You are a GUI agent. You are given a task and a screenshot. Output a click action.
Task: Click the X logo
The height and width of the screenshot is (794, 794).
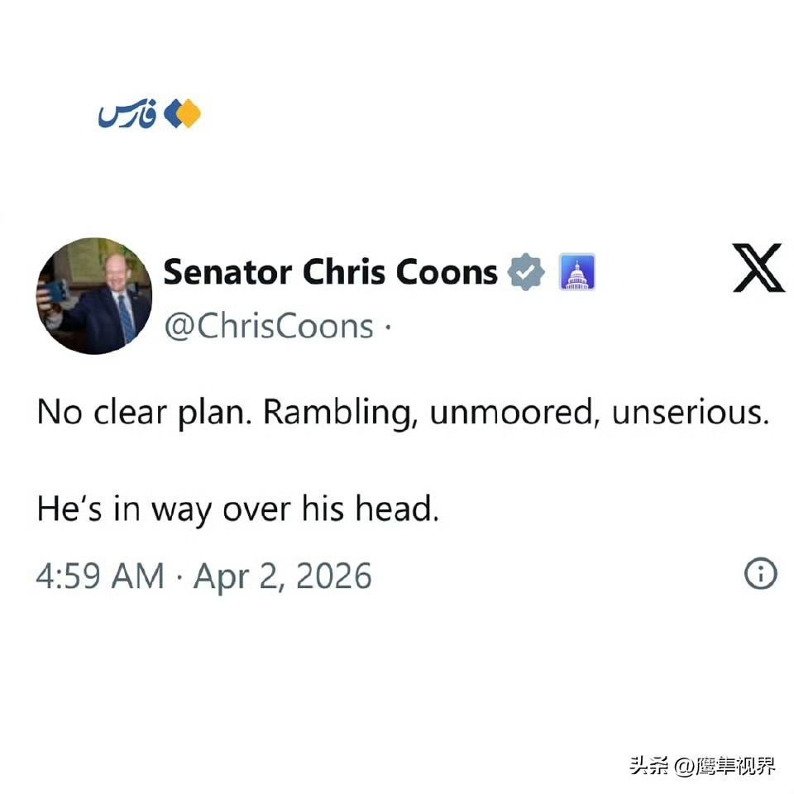pos(758,267)
